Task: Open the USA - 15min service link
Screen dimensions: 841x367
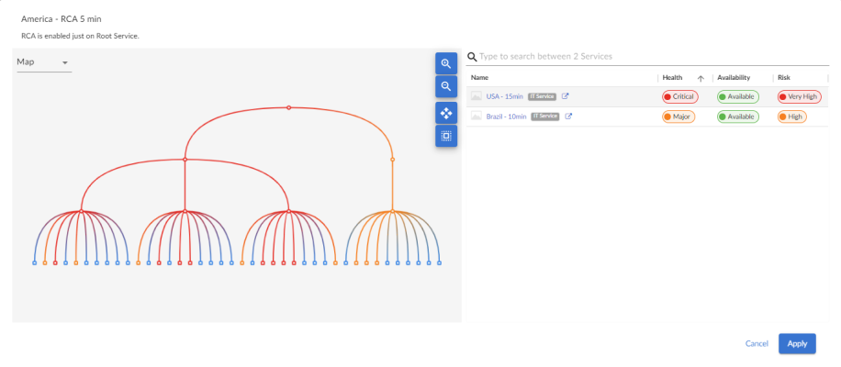Action: (504, 96)
